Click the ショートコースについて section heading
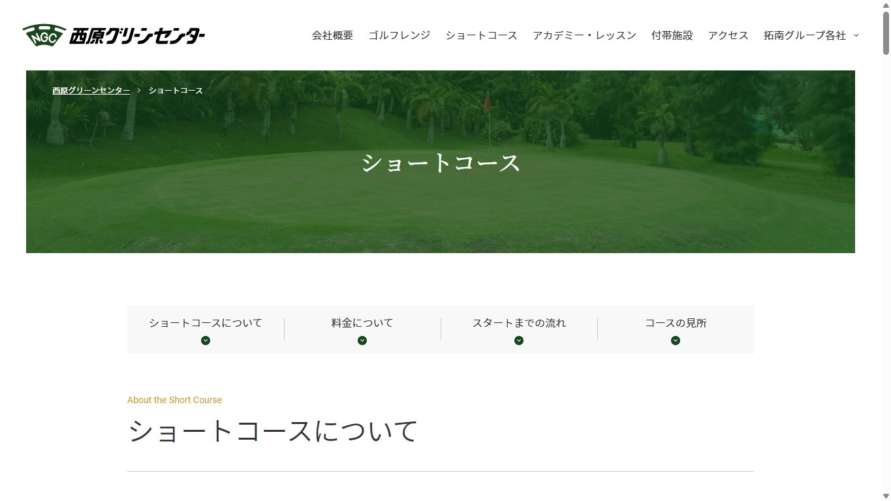The width and height of the screenshot is (891, 501). [272, 431]
